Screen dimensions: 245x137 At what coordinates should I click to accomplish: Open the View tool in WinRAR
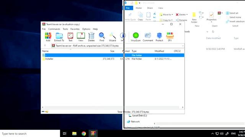point(81,37)
